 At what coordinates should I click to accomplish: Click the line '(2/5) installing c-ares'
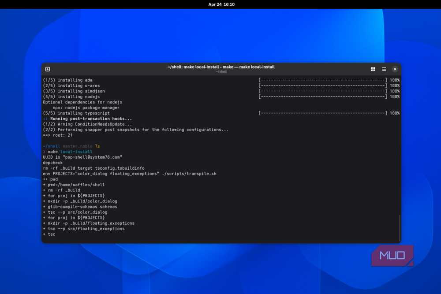pyautogui.click(x=71, y=86)
